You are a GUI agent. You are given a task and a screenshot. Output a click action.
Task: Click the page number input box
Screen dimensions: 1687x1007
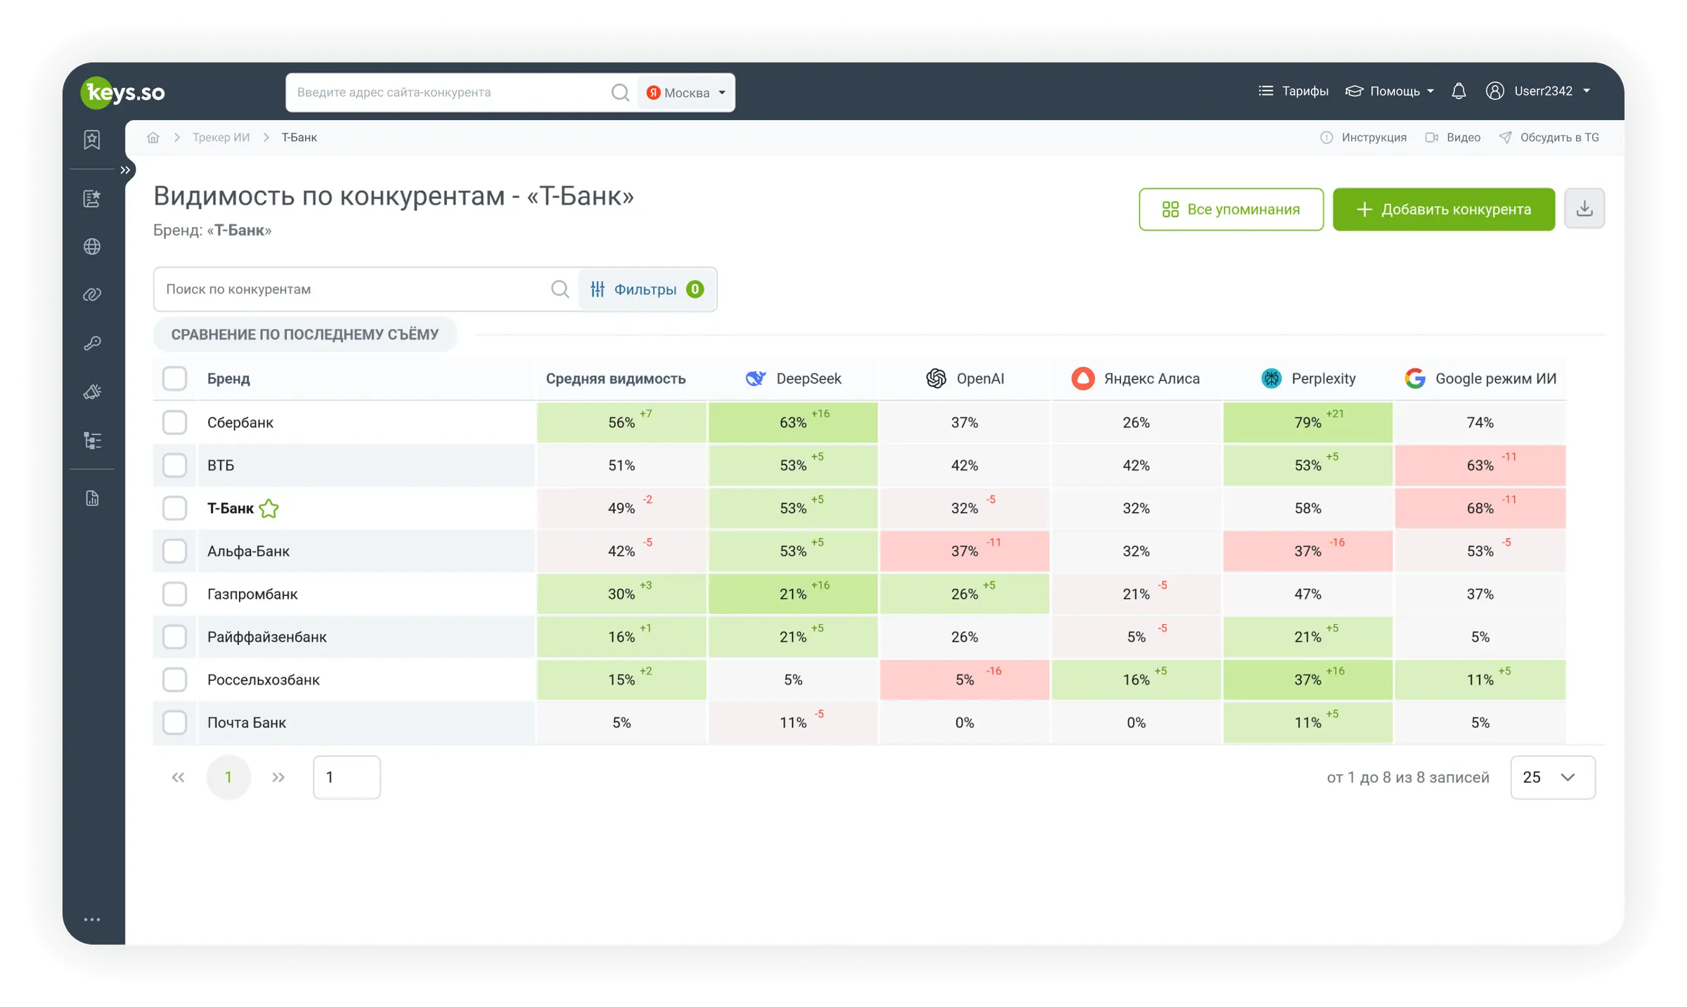pyautogui.click(x=347, y=777)
